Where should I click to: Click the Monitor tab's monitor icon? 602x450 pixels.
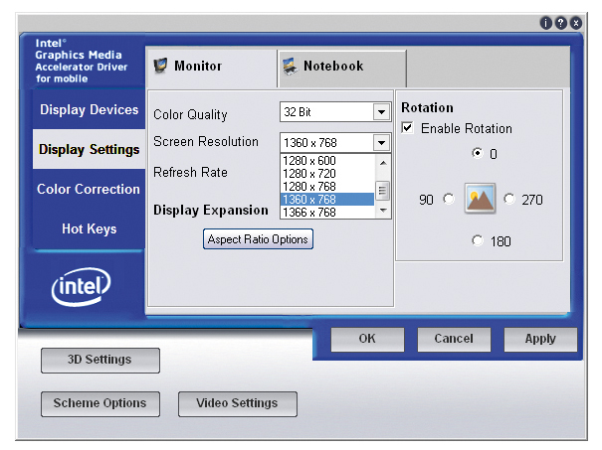coord(160,66)
